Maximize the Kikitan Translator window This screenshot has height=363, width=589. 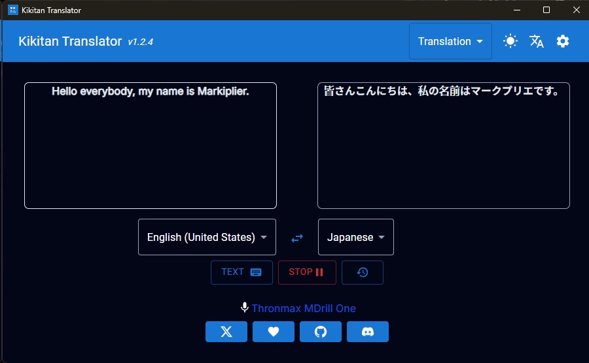(x=546, y=10)
